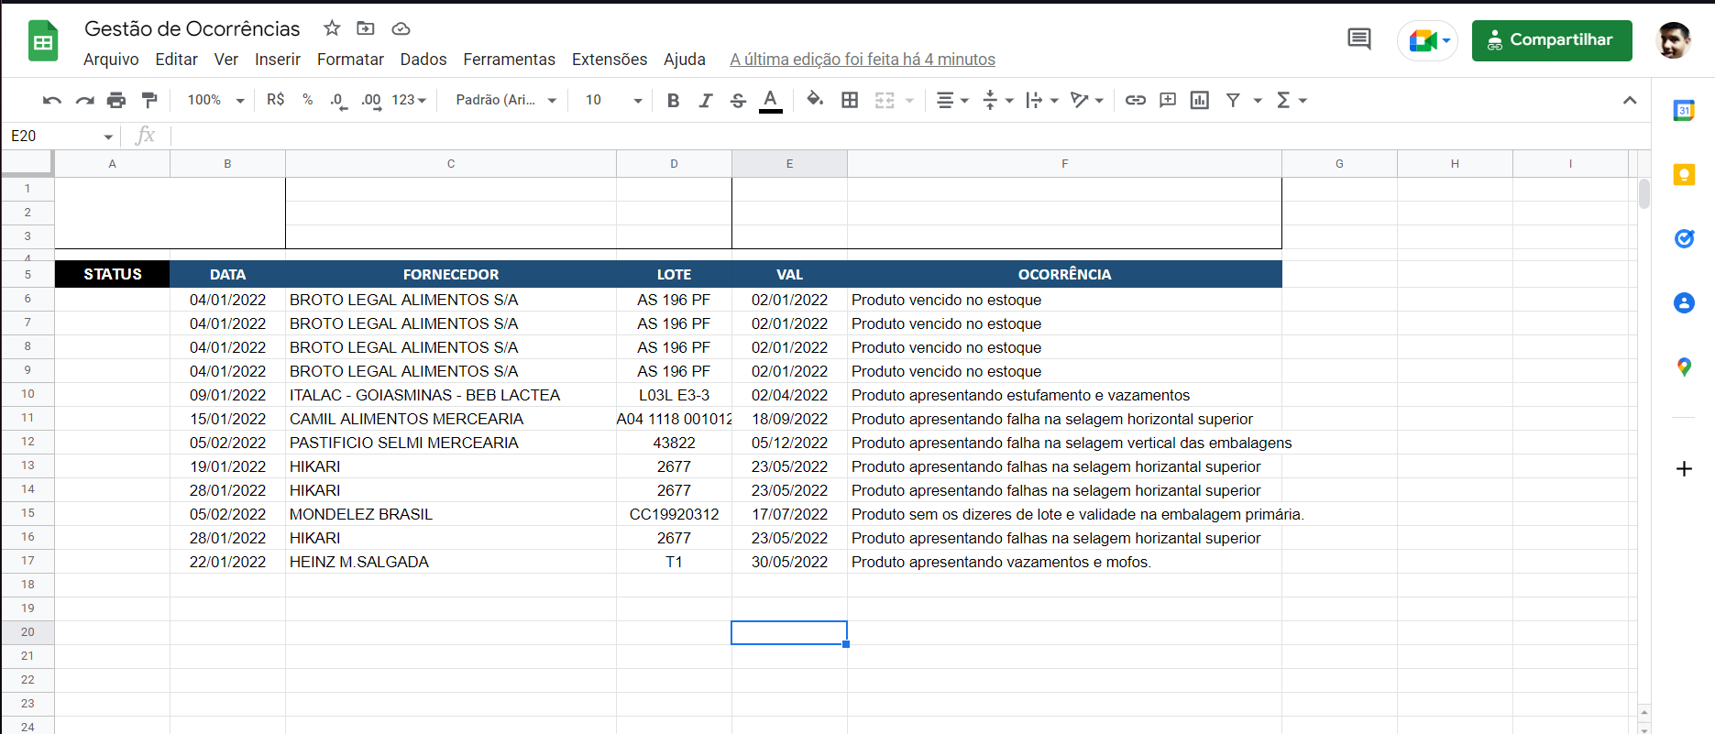The width and height of the screenshot is (1715, 734).
Task: Undo the last action
Action: coord(52,100)
